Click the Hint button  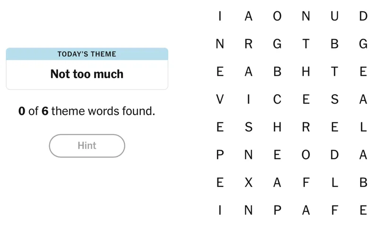point(87,146)
